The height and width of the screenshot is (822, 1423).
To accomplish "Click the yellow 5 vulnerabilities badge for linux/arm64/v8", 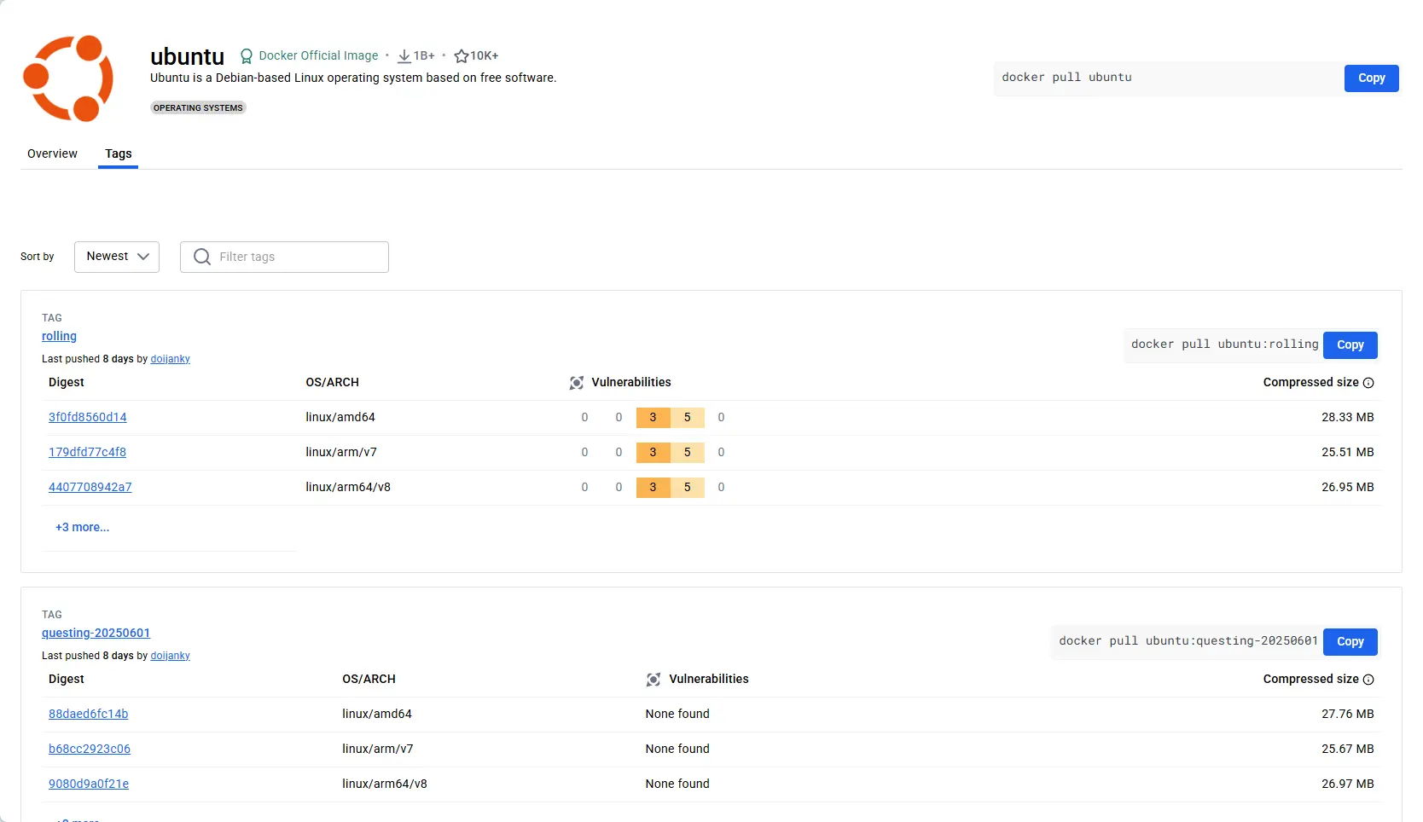I will coord(687,488).
